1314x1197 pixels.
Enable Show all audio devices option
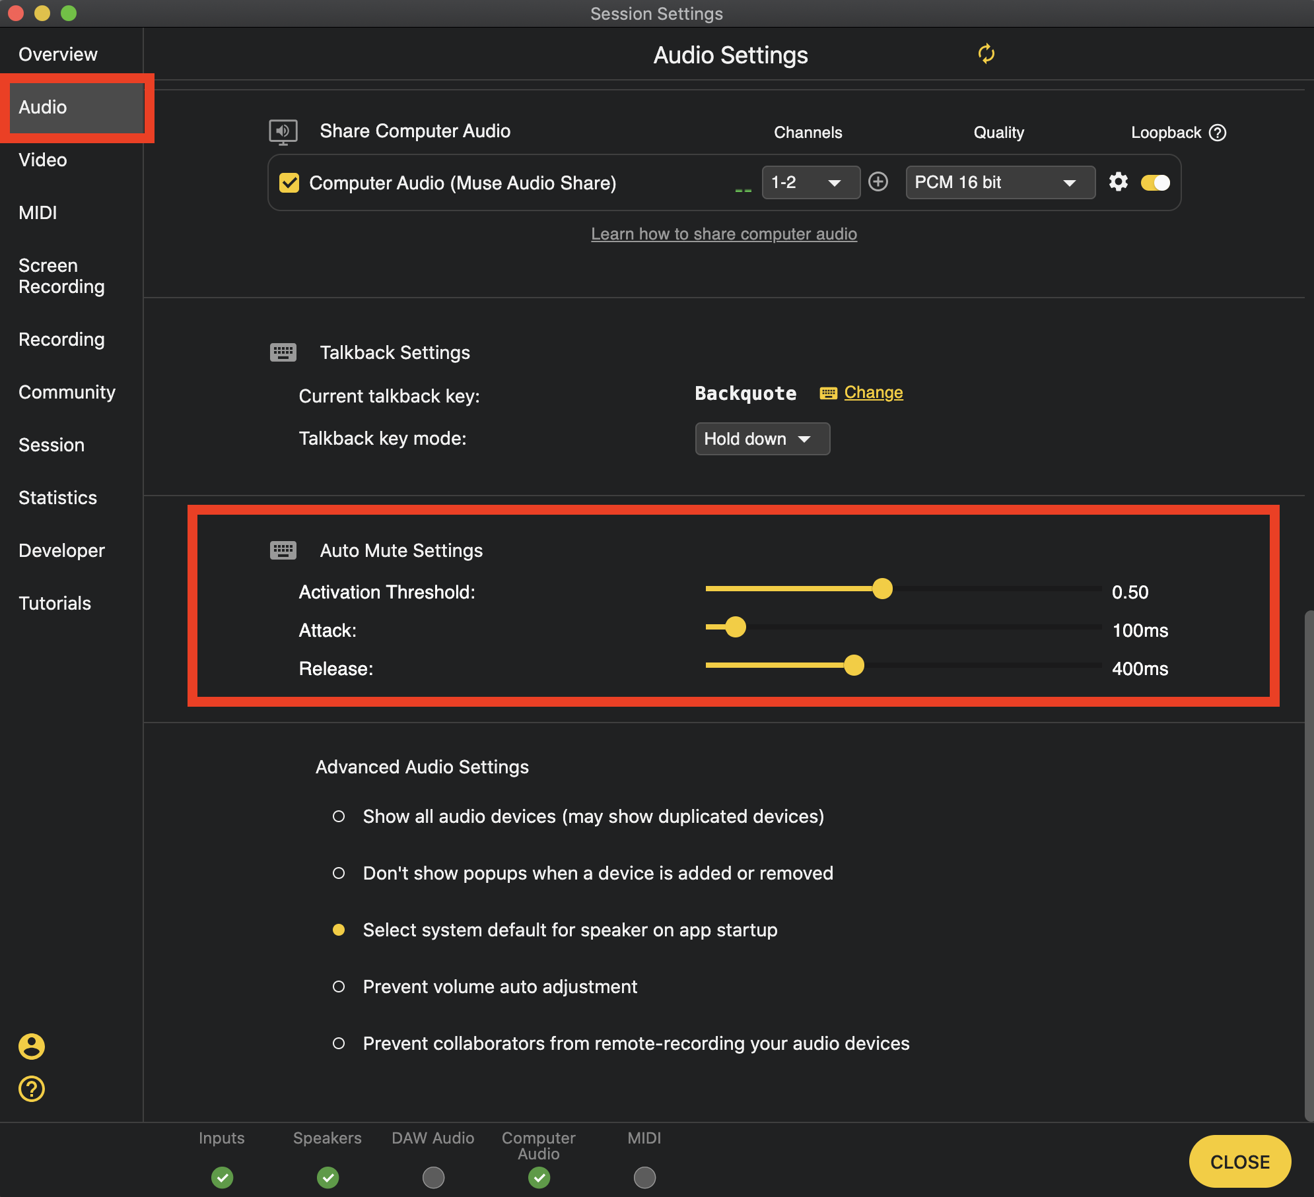click(x=339, y=816)
